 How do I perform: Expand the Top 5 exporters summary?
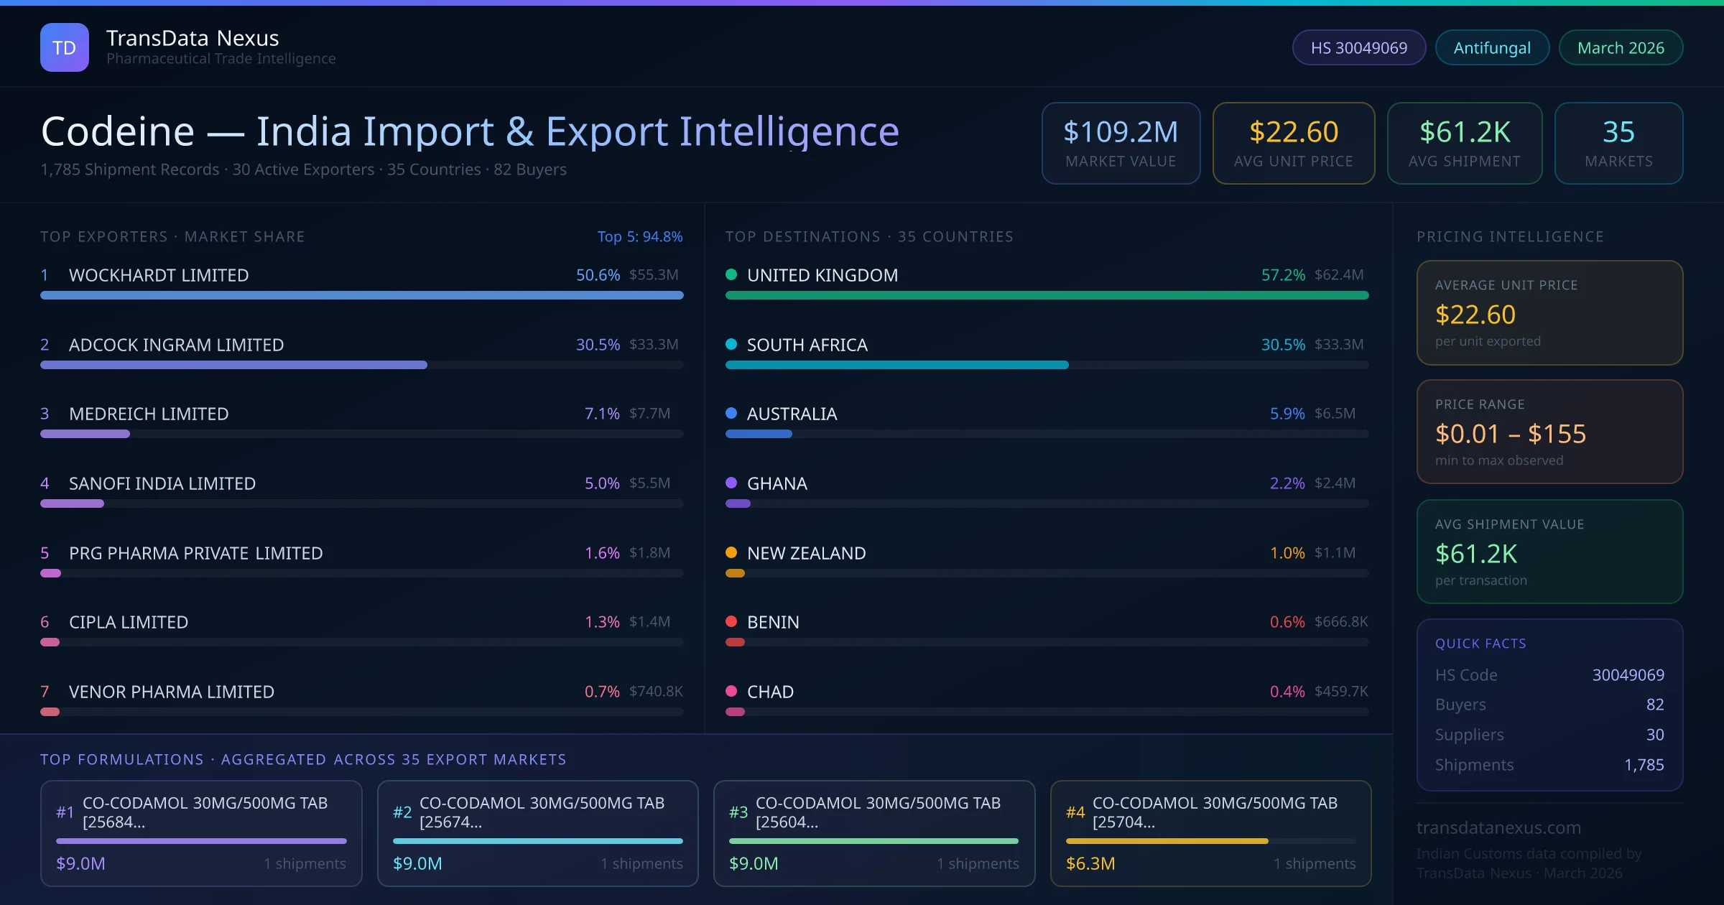(640, 236)
